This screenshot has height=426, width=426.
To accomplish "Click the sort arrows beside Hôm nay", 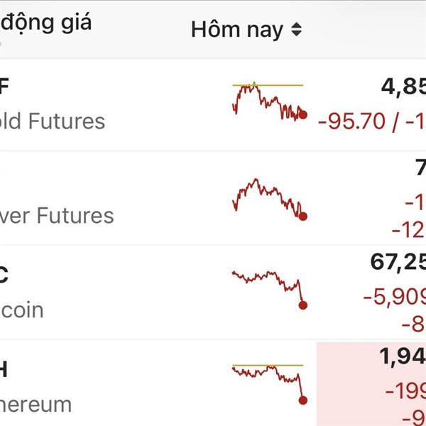I will coord(296,30).
